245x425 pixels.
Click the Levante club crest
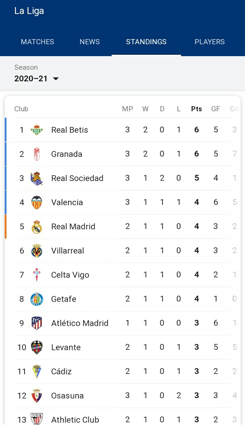37,347
